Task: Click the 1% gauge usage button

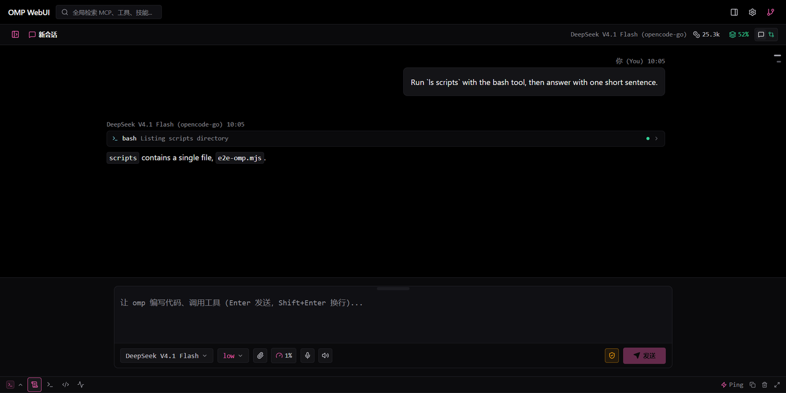Action: tap(284, 356)
